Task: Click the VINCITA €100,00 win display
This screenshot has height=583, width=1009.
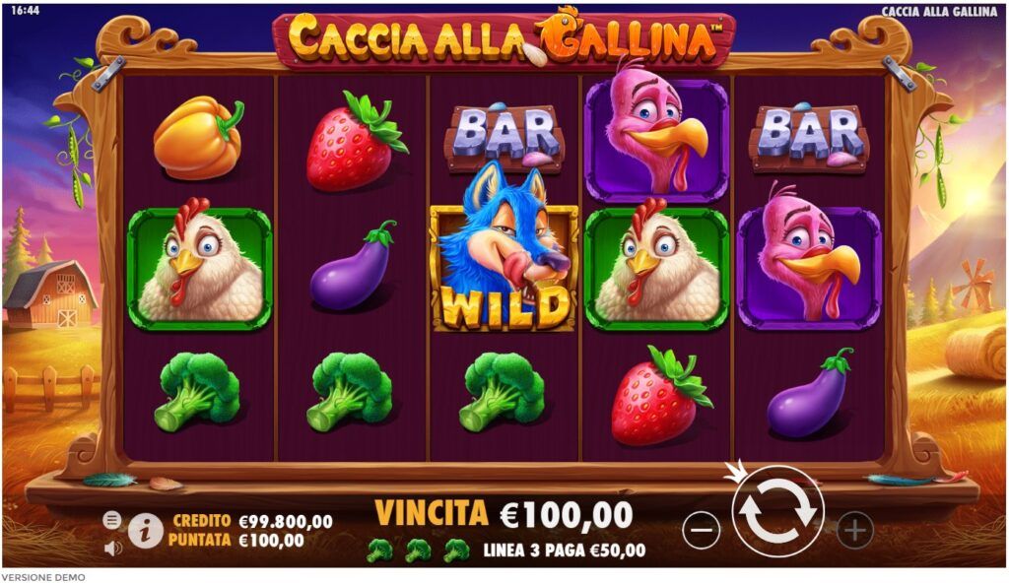Action: pyautogui.click(x=504, y=513)
